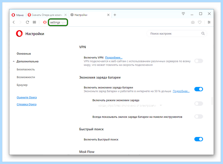223x164 pixels.
Task: Focus the Поиск настроек search field
Action: pos(177,34)
